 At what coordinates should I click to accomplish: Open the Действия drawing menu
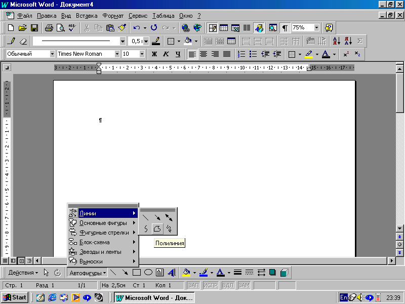pos(23,273)
